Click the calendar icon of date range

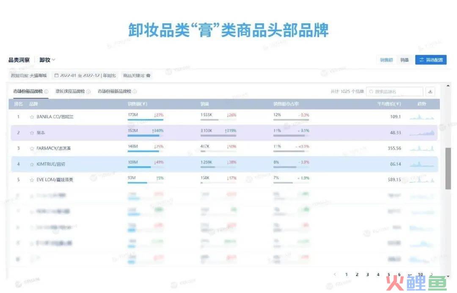click(57, 75)
